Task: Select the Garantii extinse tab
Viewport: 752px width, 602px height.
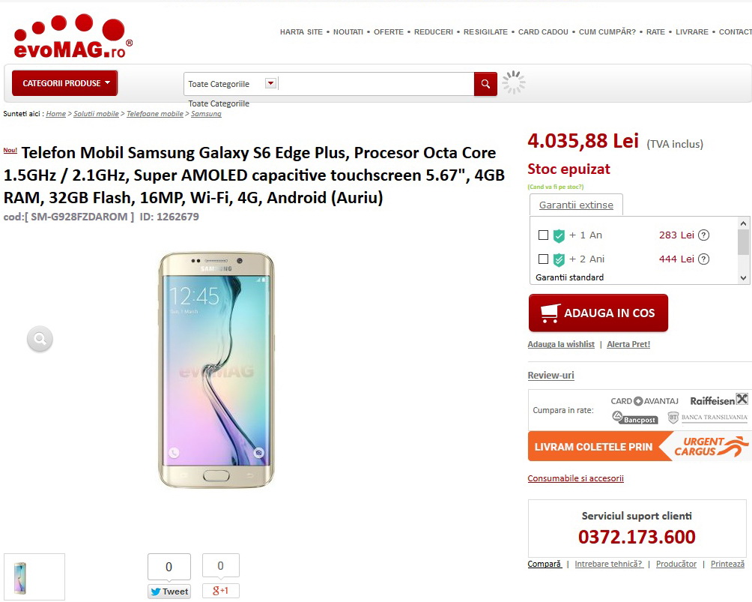Action: click(x=575, y=205)
